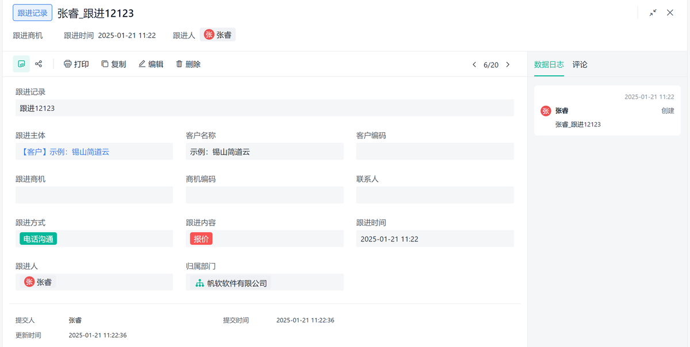This screenshot has height=347, width=690.
Task: Click the 张睿 follower chip in header
Action: (x=218, y=35)
